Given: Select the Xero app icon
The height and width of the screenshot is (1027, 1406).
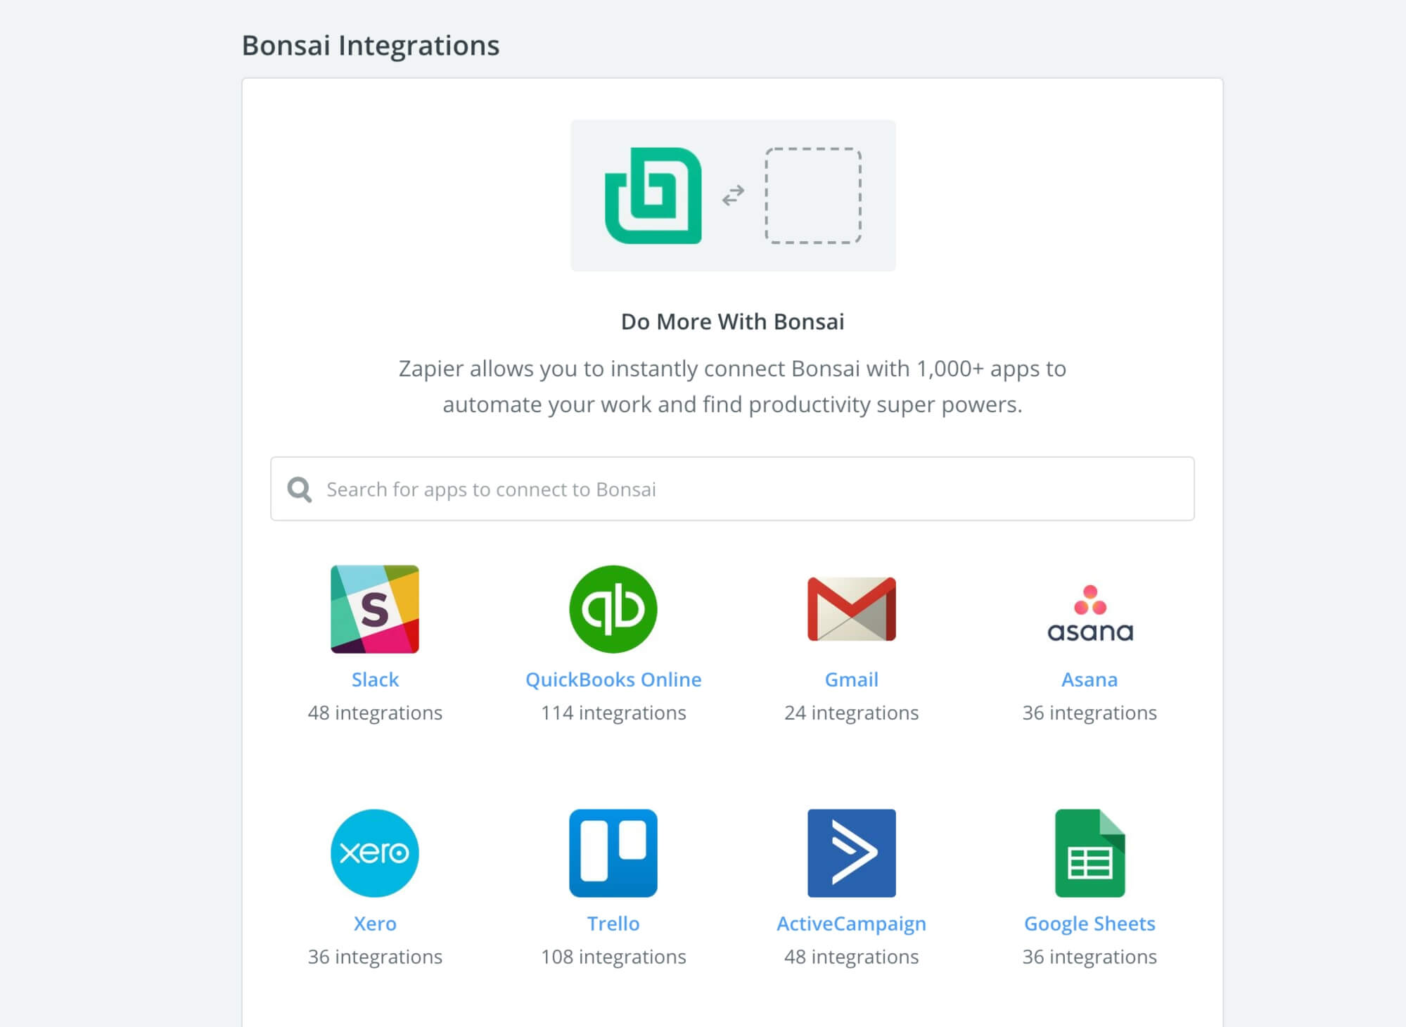Looking at the screenshot, I should click(x=376, y=852).
